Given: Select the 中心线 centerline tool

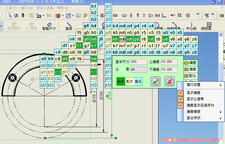Looking at the screenshot, I should 191,26.
